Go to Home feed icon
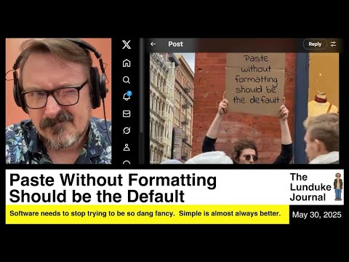Image resolution: width=349 pixels, height=262 pixels. coord(127,63)
